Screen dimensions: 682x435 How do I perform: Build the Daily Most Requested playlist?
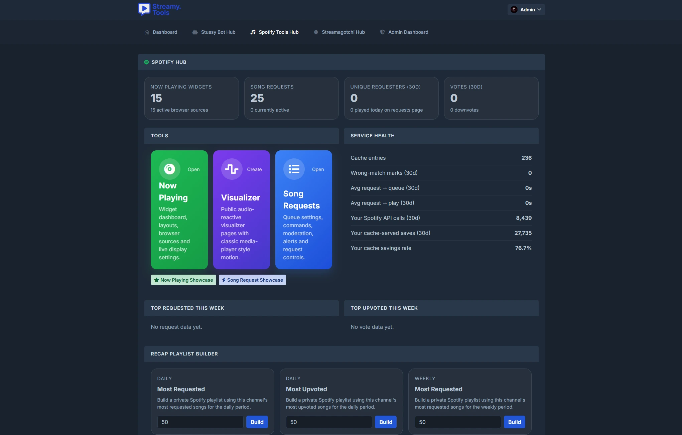click(x=257, y=422)
